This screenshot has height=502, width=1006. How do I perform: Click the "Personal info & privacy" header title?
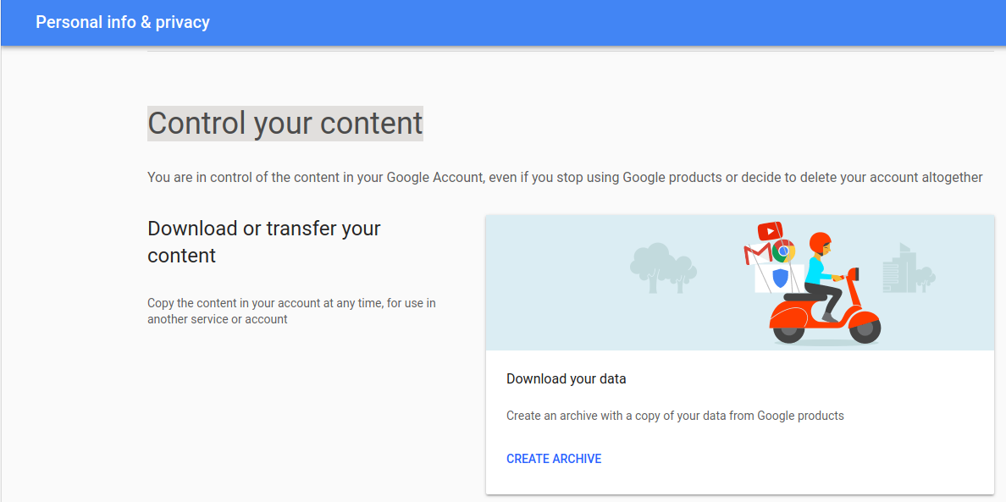click(123, 22)
